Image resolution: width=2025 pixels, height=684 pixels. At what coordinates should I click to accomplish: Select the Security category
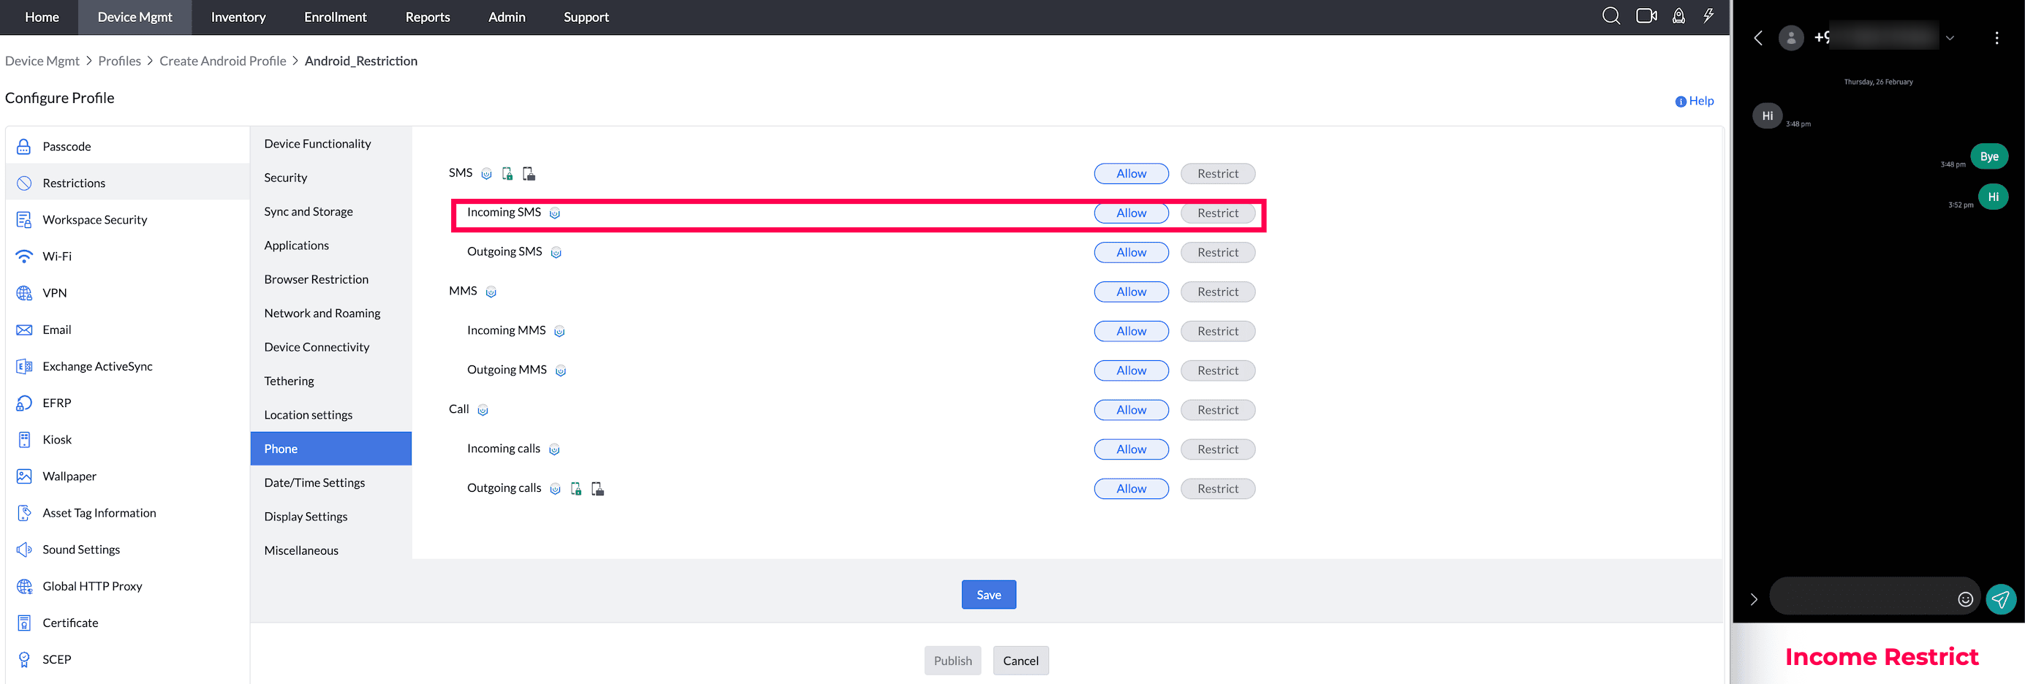coord(331,178)
